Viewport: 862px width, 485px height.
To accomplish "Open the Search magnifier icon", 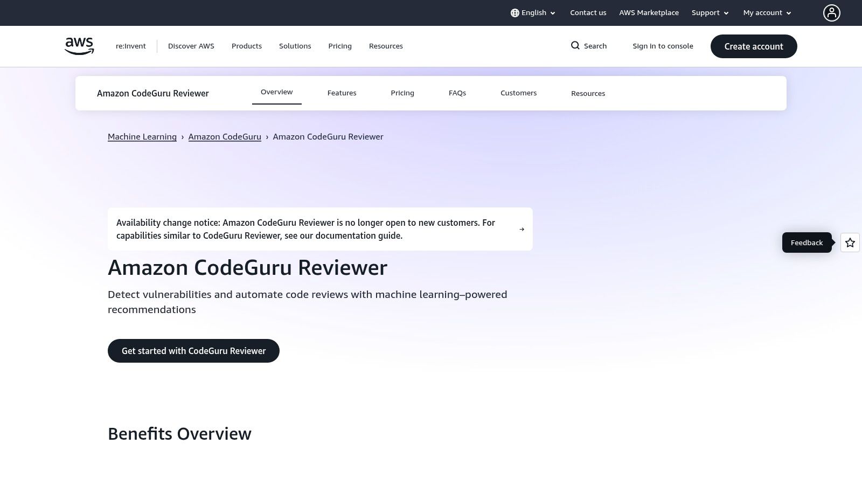I will tap(575, 46).
